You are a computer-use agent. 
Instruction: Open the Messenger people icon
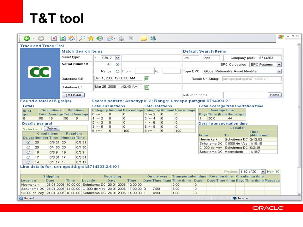pyautogui.click(x=153, y=38)
